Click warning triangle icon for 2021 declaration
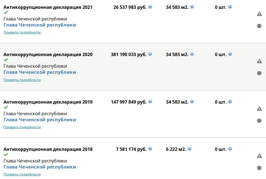Viewport: 266px width, 179px height. click(x=259, y=14)
